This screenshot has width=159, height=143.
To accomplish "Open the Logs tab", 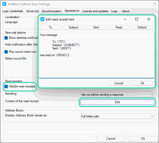I will pyautogui.click(x=114, y=11).
